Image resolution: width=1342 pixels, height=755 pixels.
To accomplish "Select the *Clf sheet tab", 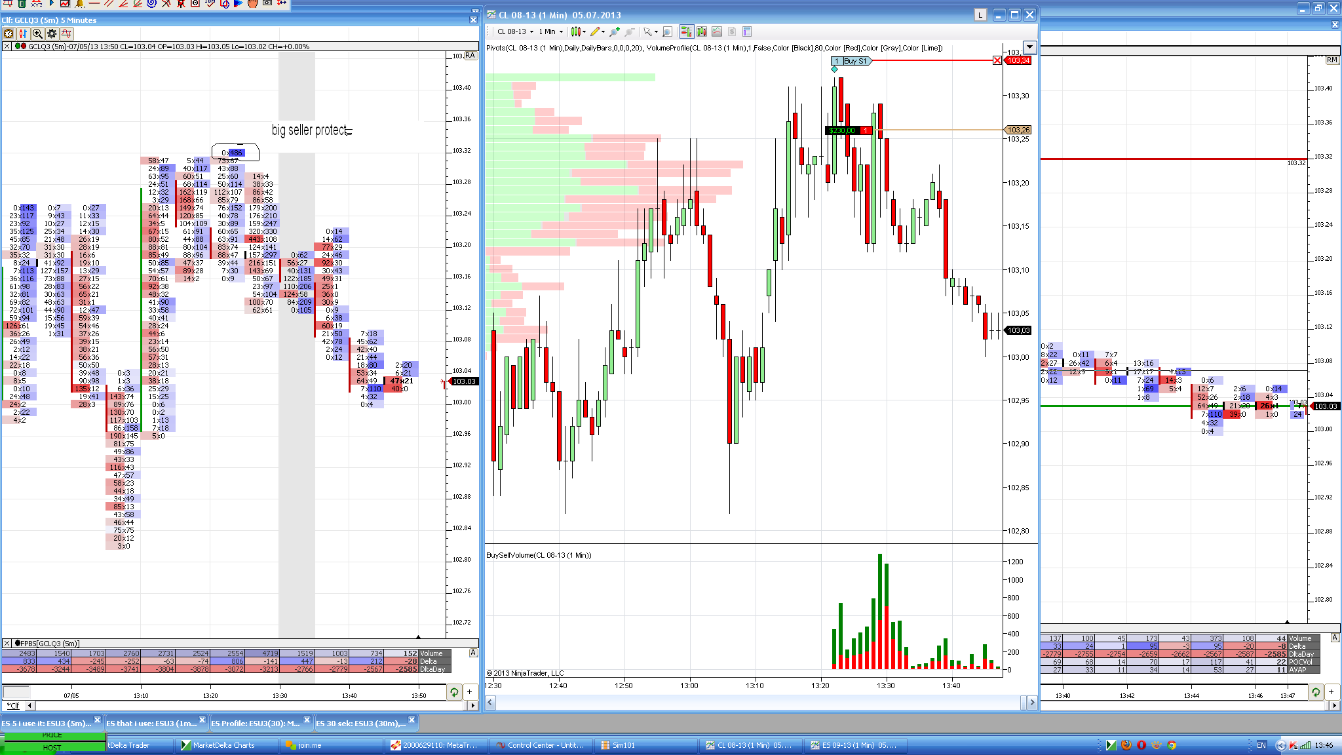I will coord(13,706).
